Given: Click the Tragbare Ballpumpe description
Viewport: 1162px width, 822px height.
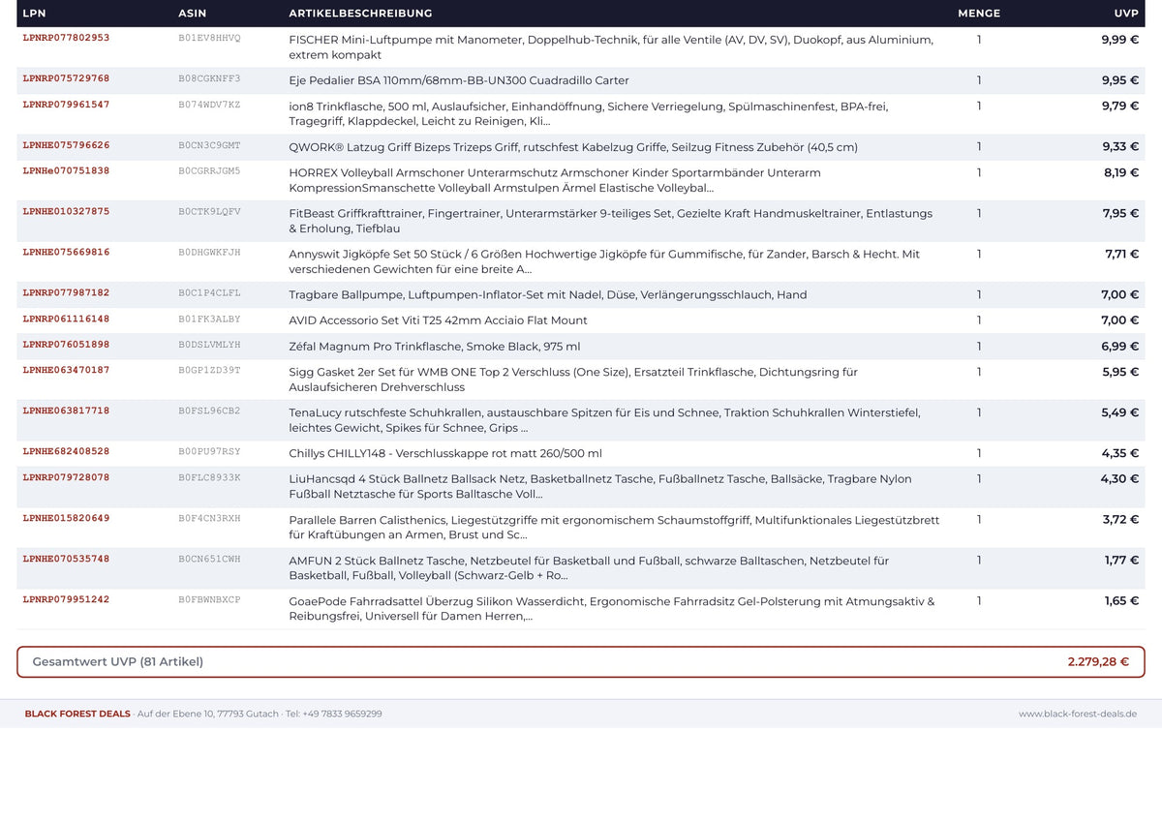Looking at the screenshot, I should 548,294.
